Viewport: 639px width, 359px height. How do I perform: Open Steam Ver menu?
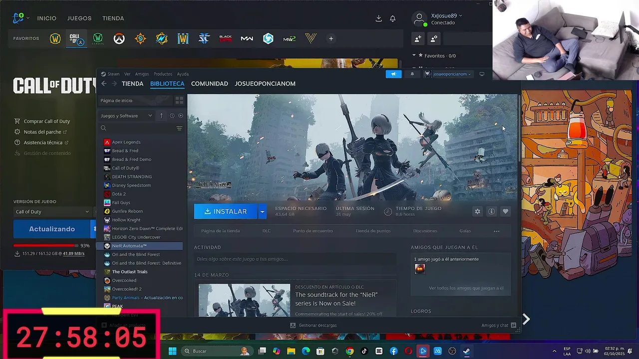coord(127,74)
